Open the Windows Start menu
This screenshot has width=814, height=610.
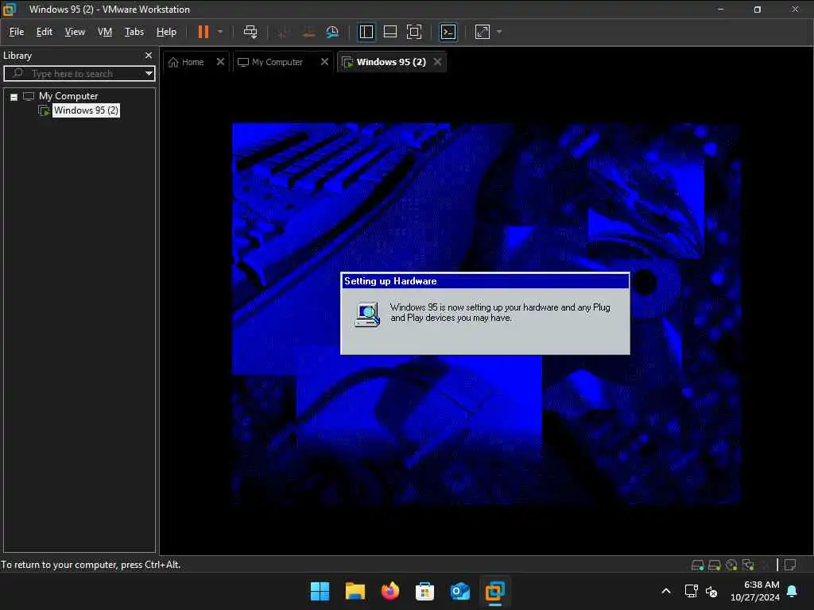coord(320,591)
